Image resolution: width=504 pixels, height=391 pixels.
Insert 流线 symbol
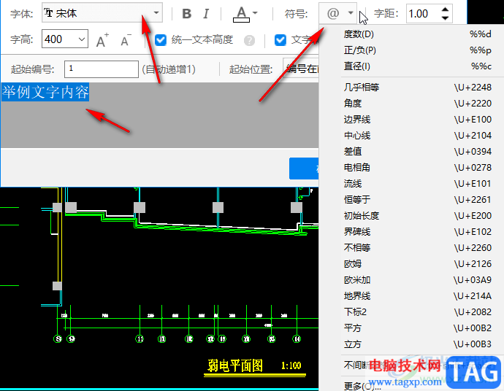[417, 184]
